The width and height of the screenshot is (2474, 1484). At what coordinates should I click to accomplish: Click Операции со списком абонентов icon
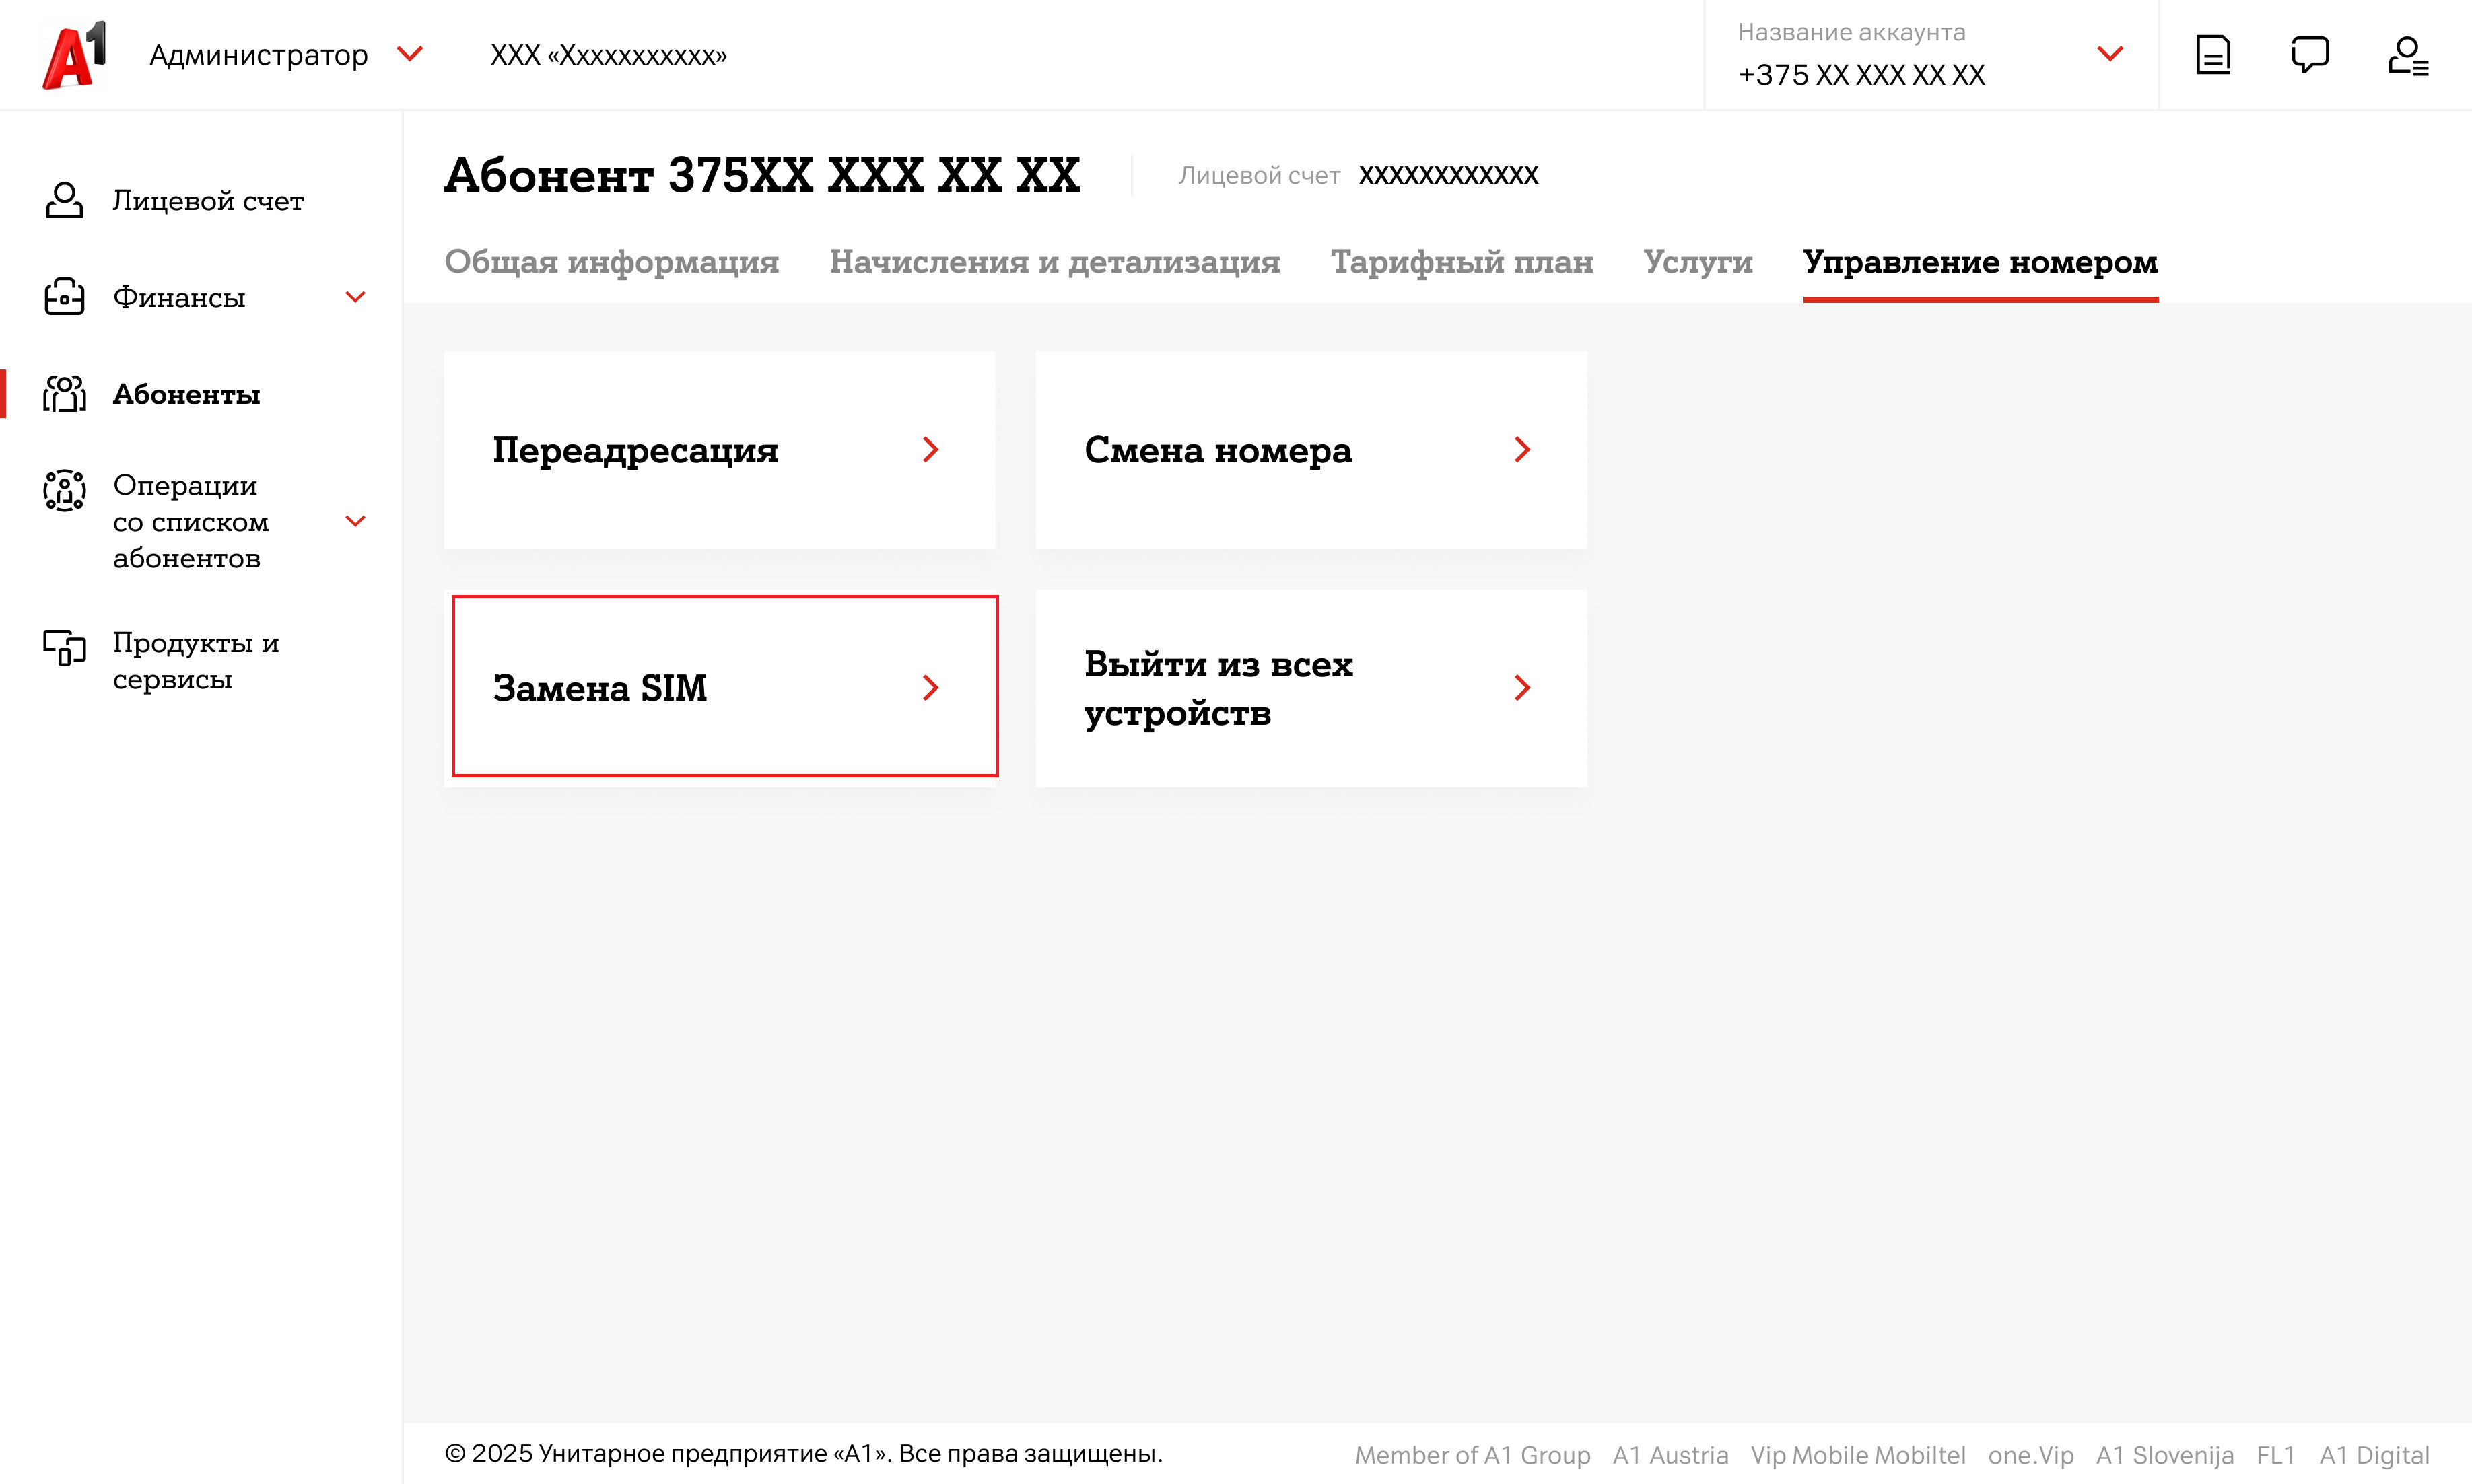(64, 490)
